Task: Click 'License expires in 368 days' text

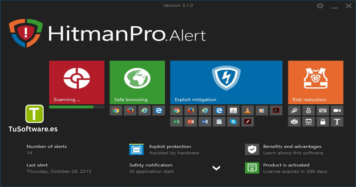Action: 295,171
